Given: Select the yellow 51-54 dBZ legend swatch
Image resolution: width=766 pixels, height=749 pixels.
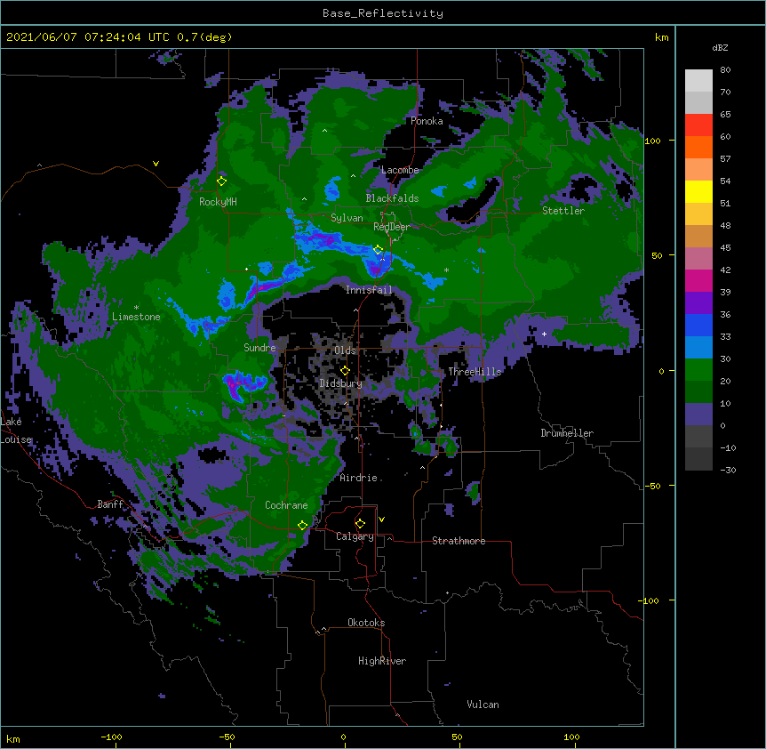Looking at the screenshot, I should 698,191.
